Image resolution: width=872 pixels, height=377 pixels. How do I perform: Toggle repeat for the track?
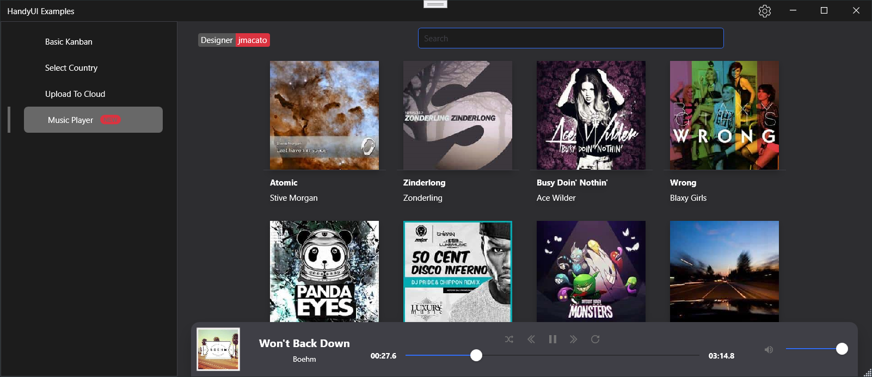[x=595, y=339]
